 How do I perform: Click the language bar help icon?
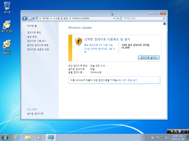[184, 131]
